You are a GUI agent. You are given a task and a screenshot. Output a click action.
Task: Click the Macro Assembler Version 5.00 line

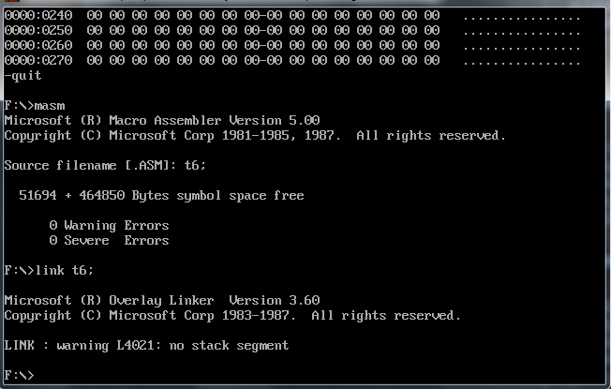161,121
